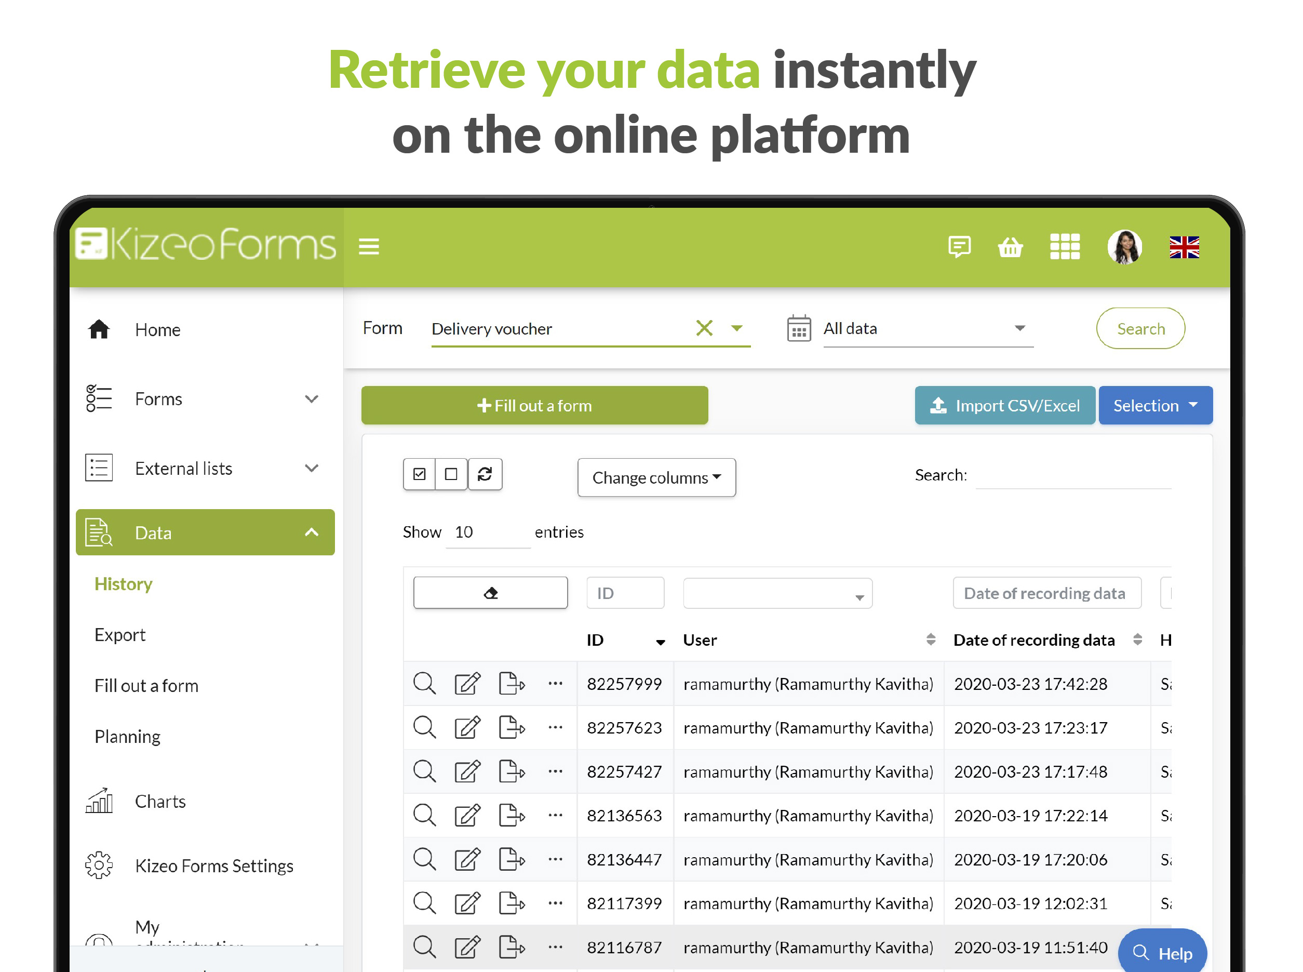Click the Kizeo Forms logo
Viewport: 1303px width, 972px height.
point(206,244)
